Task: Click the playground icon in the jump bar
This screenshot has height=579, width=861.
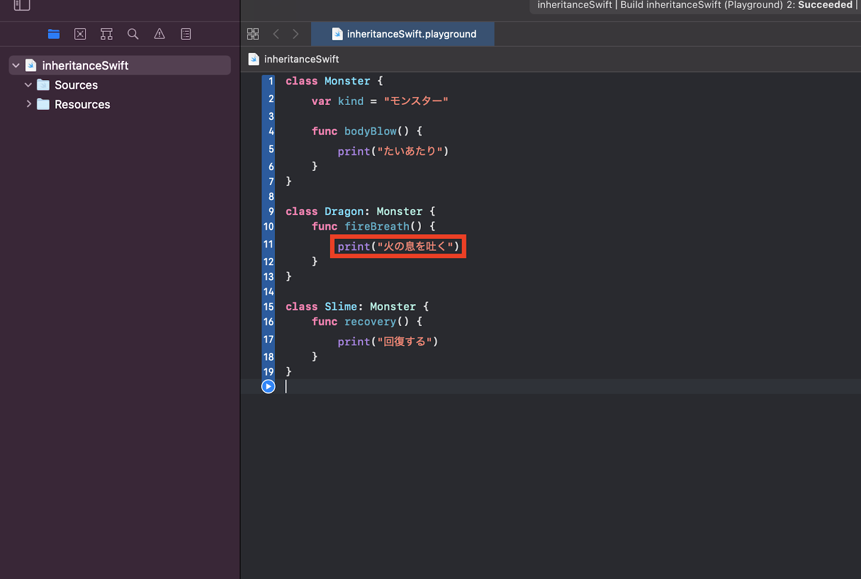Action: 254,59
